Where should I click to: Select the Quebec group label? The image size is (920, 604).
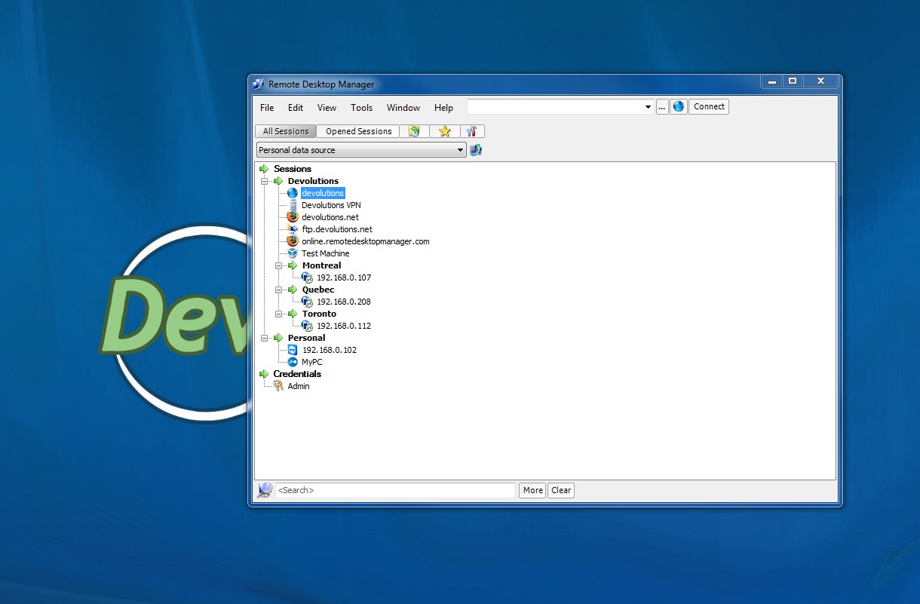(318, 290)
